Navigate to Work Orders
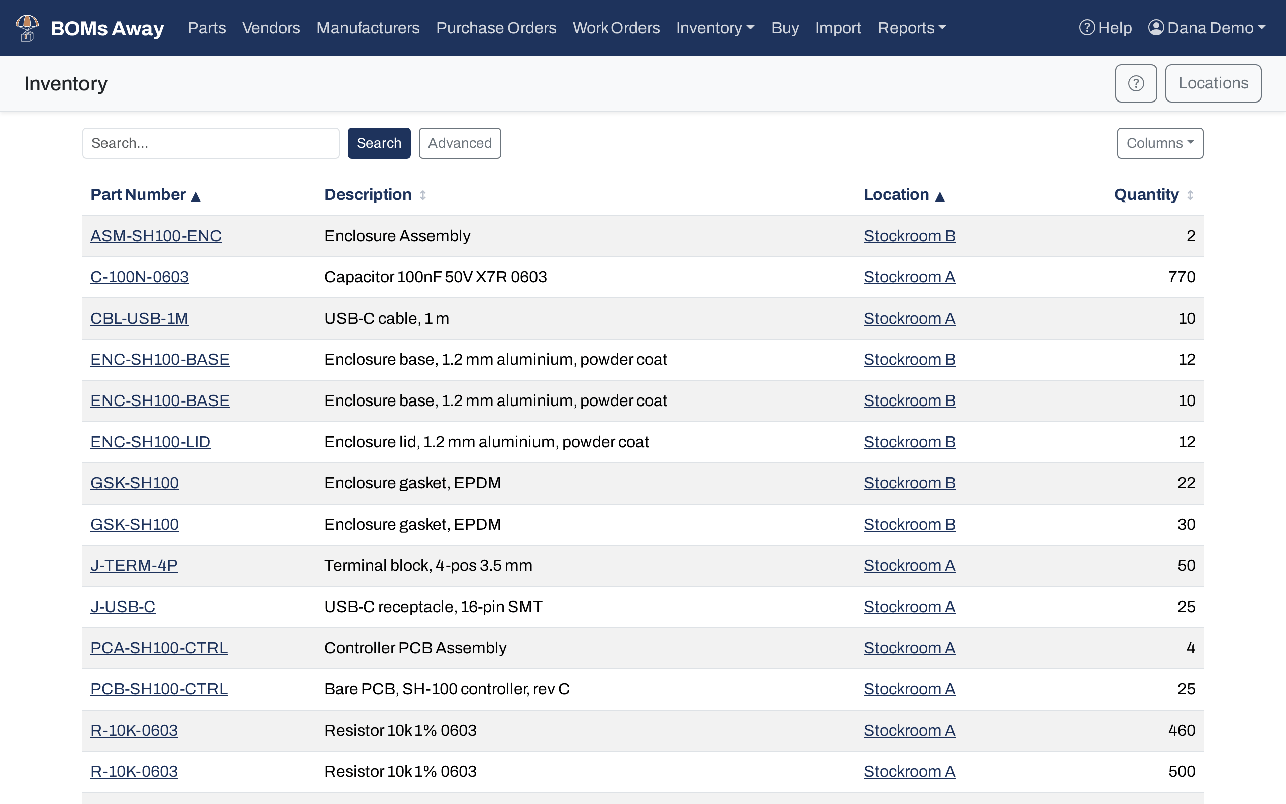Viewport: 1286px width, 804px height. tap(616, 28)
